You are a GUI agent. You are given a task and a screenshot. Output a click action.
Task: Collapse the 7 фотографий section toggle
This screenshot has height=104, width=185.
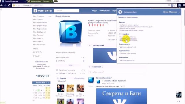pyautogui.click(x=89, y=45)
